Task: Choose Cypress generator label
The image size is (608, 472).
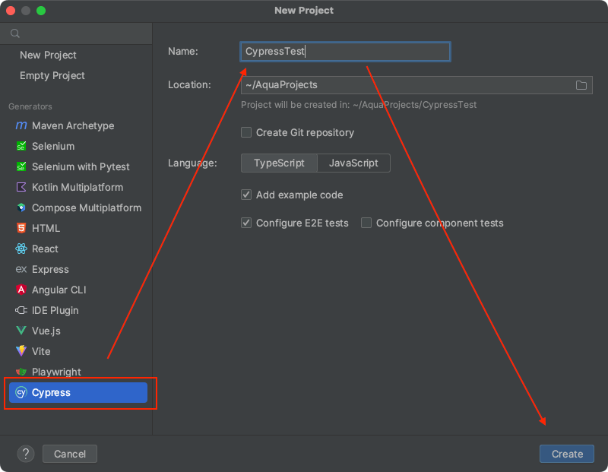Action: coord(51,392)
